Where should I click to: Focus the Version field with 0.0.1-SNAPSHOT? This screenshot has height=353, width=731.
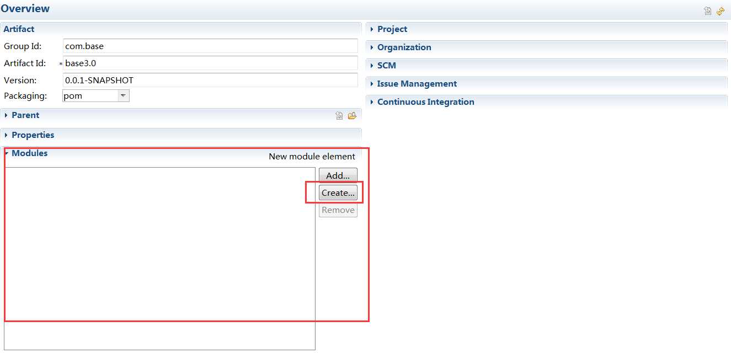click(210, 81)
